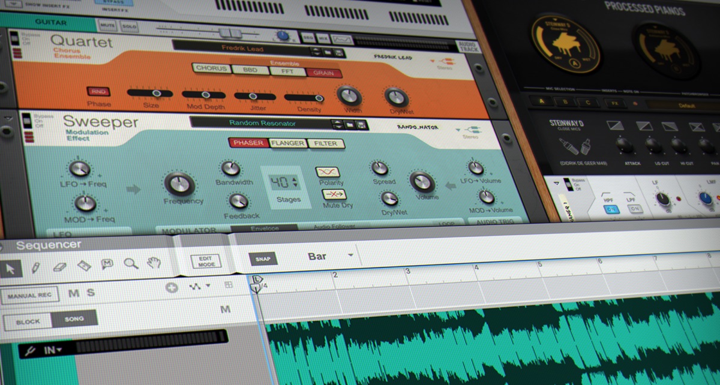720x385 pixels.
Task: Select the PHASER mode on Sweeper
Action: [248, 143]
